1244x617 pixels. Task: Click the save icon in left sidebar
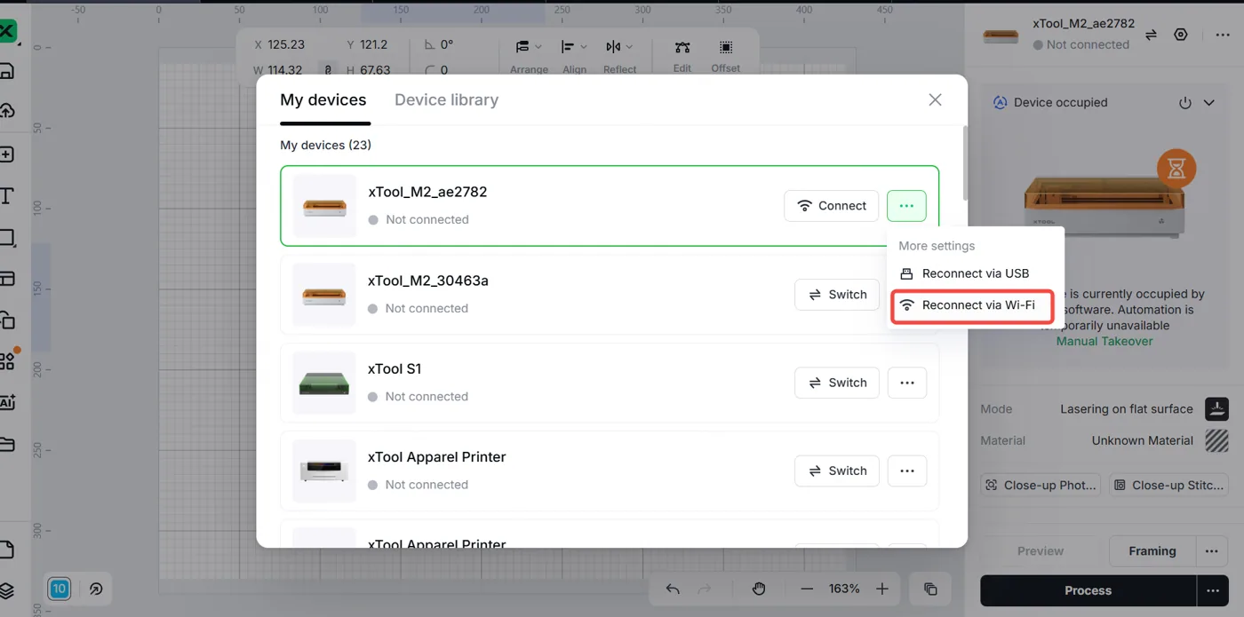pos(5,72)
